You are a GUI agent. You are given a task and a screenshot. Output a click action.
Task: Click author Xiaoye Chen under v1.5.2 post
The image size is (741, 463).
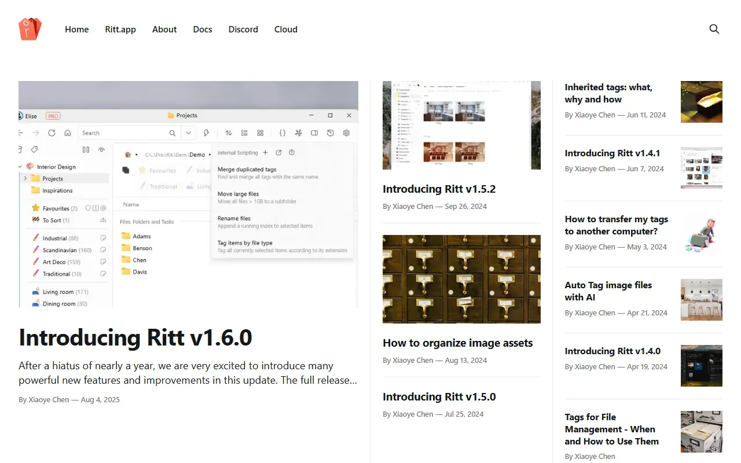413,207
